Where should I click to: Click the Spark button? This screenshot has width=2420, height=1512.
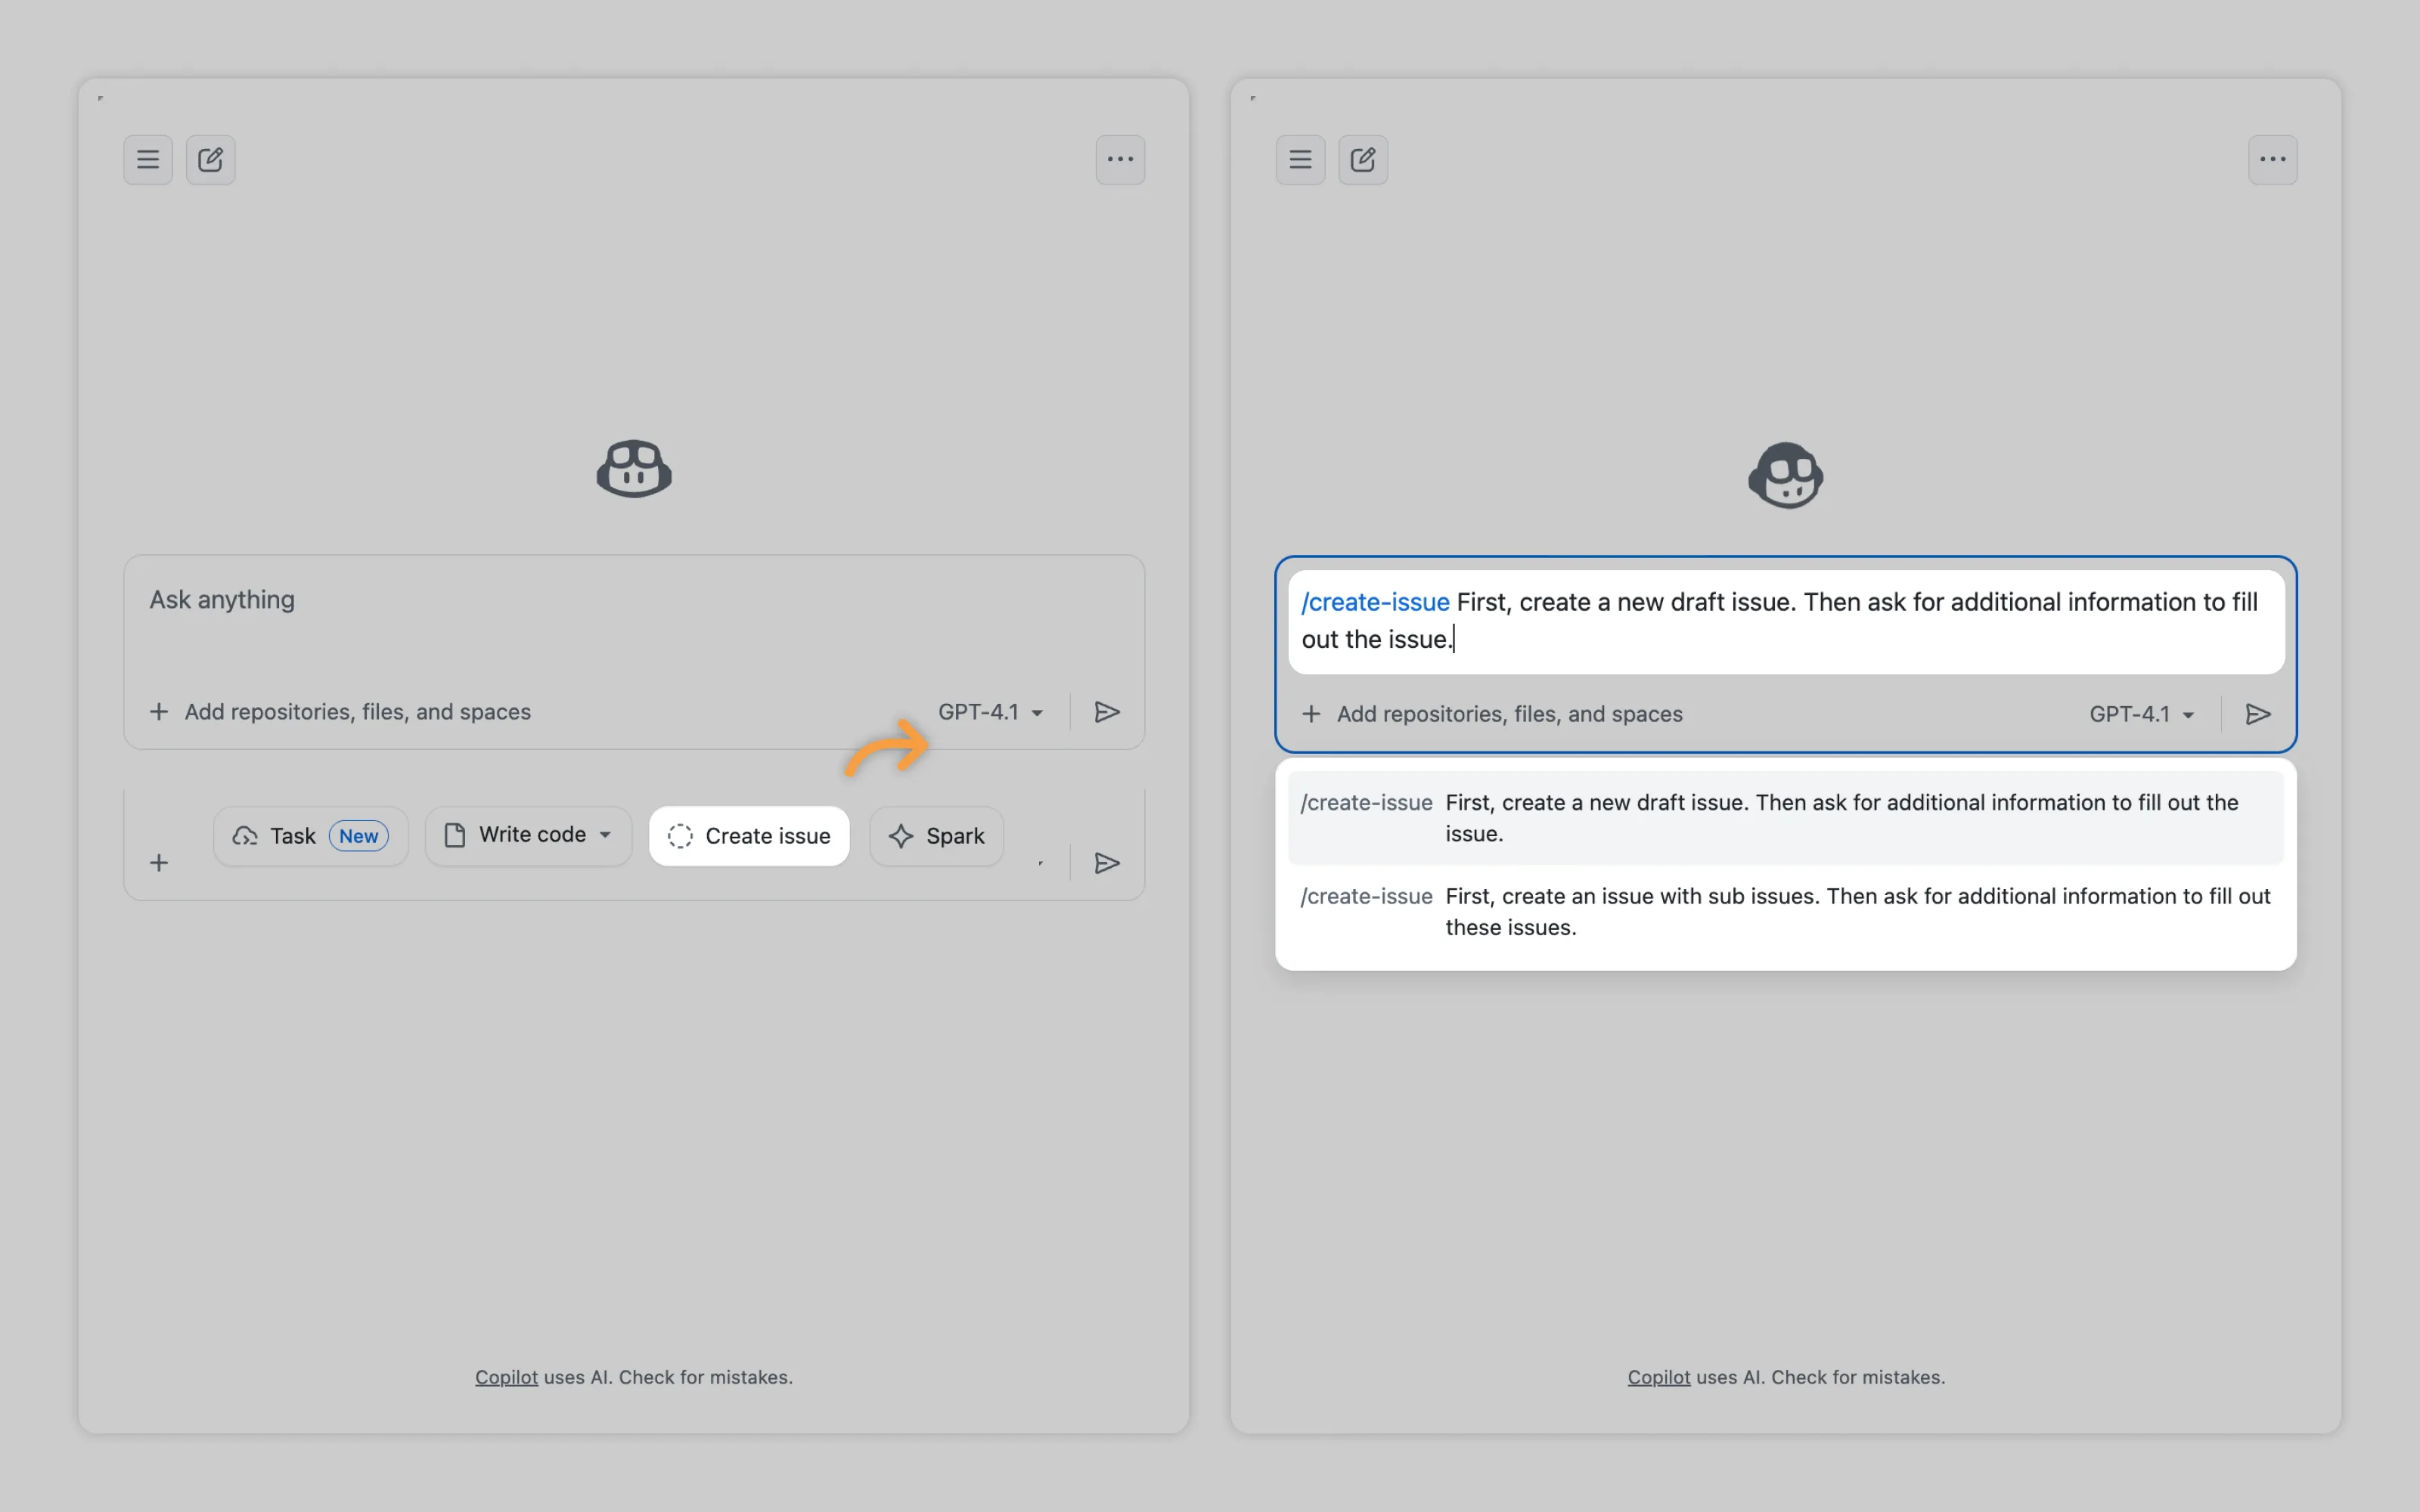(936, 836)
